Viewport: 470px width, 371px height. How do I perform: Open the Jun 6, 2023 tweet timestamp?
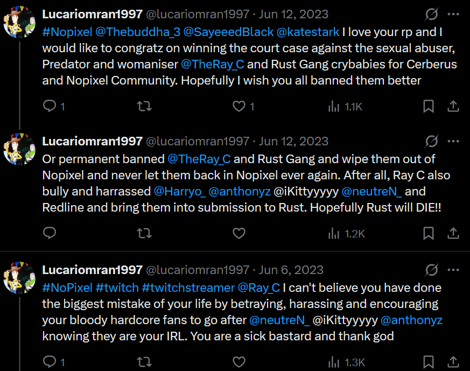[x=291, y=269]
